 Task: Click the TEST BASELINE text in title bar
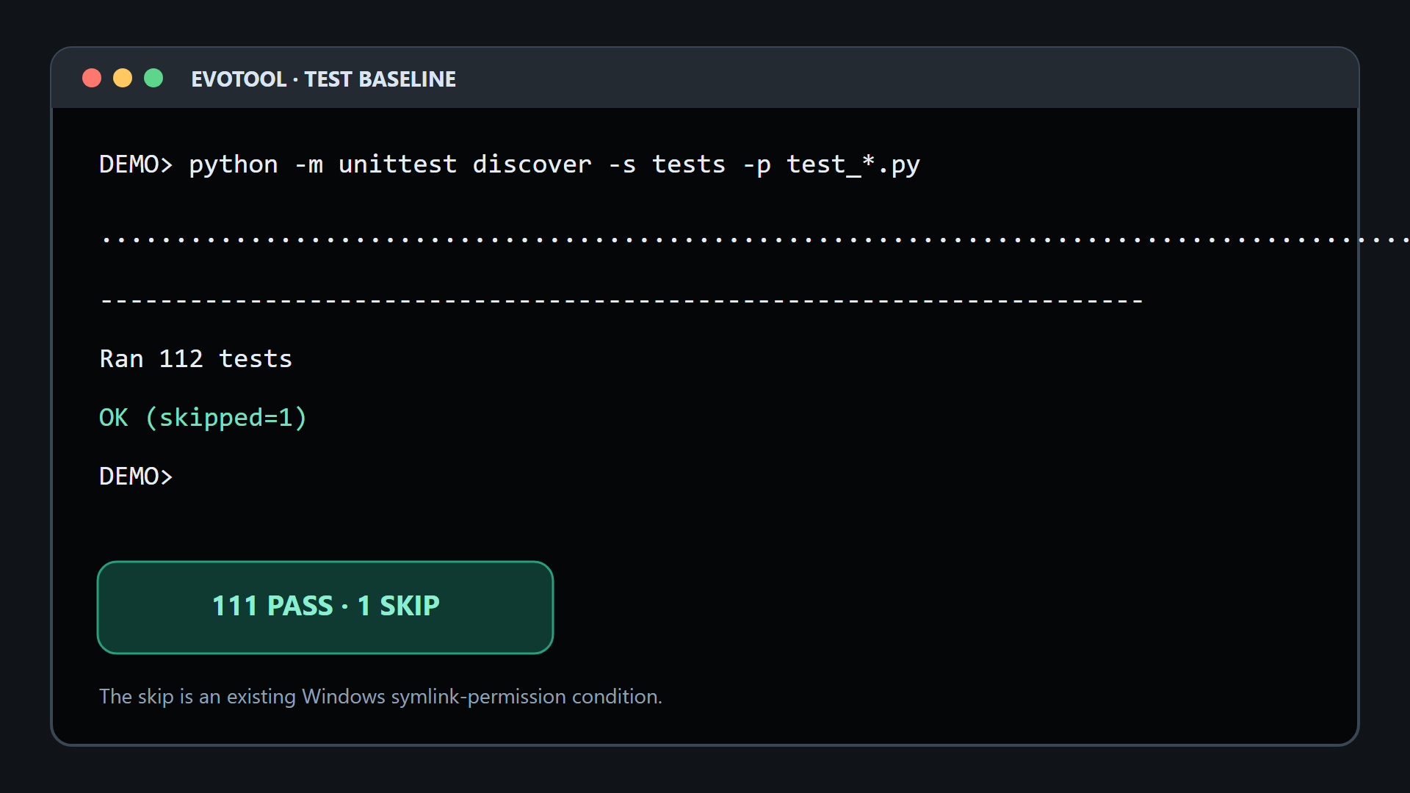pos(380,79)
